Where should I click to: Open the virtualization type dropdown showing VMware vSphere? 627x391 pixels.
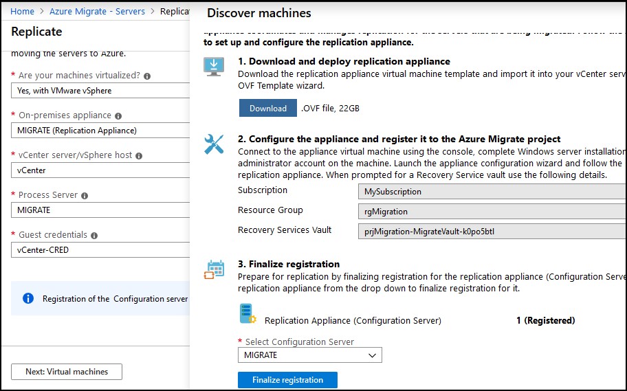point(100,90)
